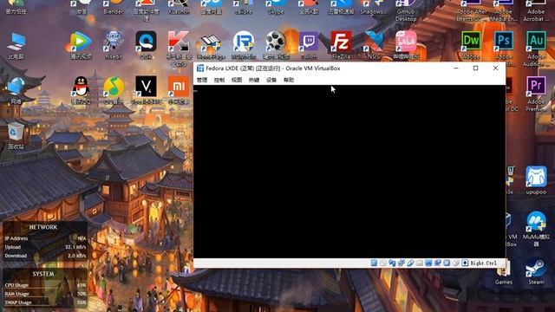Select the Twitch desktop shortcut
Screen dimensions: 555x312
tap(309, 45)
